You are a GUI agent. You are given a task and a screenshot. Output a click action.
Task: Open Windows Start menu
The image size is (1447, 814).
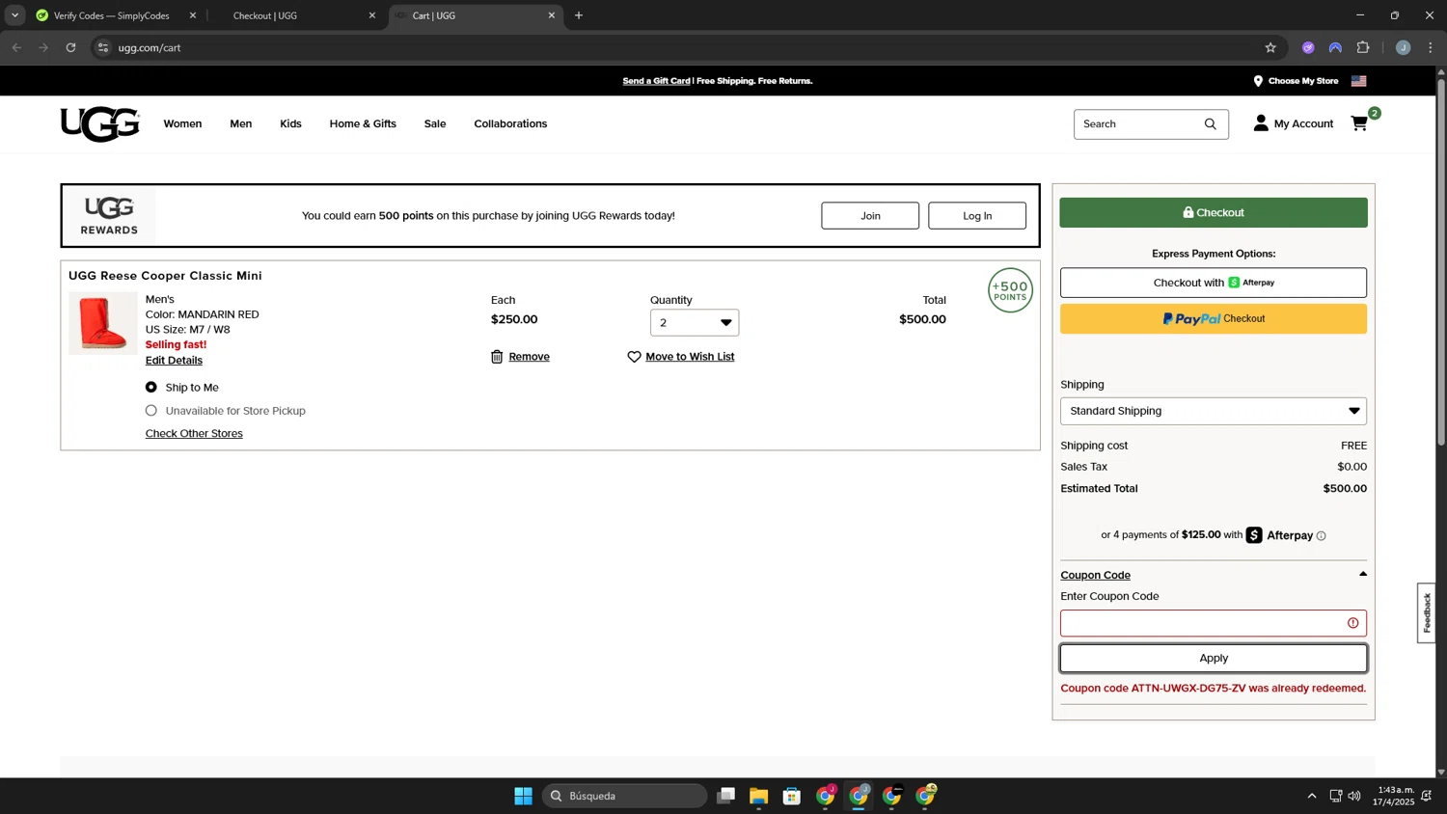[x=523, y=796]
